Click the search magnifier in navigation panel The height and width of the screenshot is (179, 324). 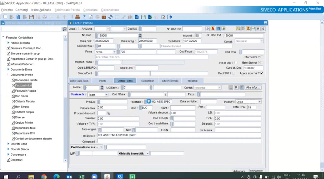point(65,29)
